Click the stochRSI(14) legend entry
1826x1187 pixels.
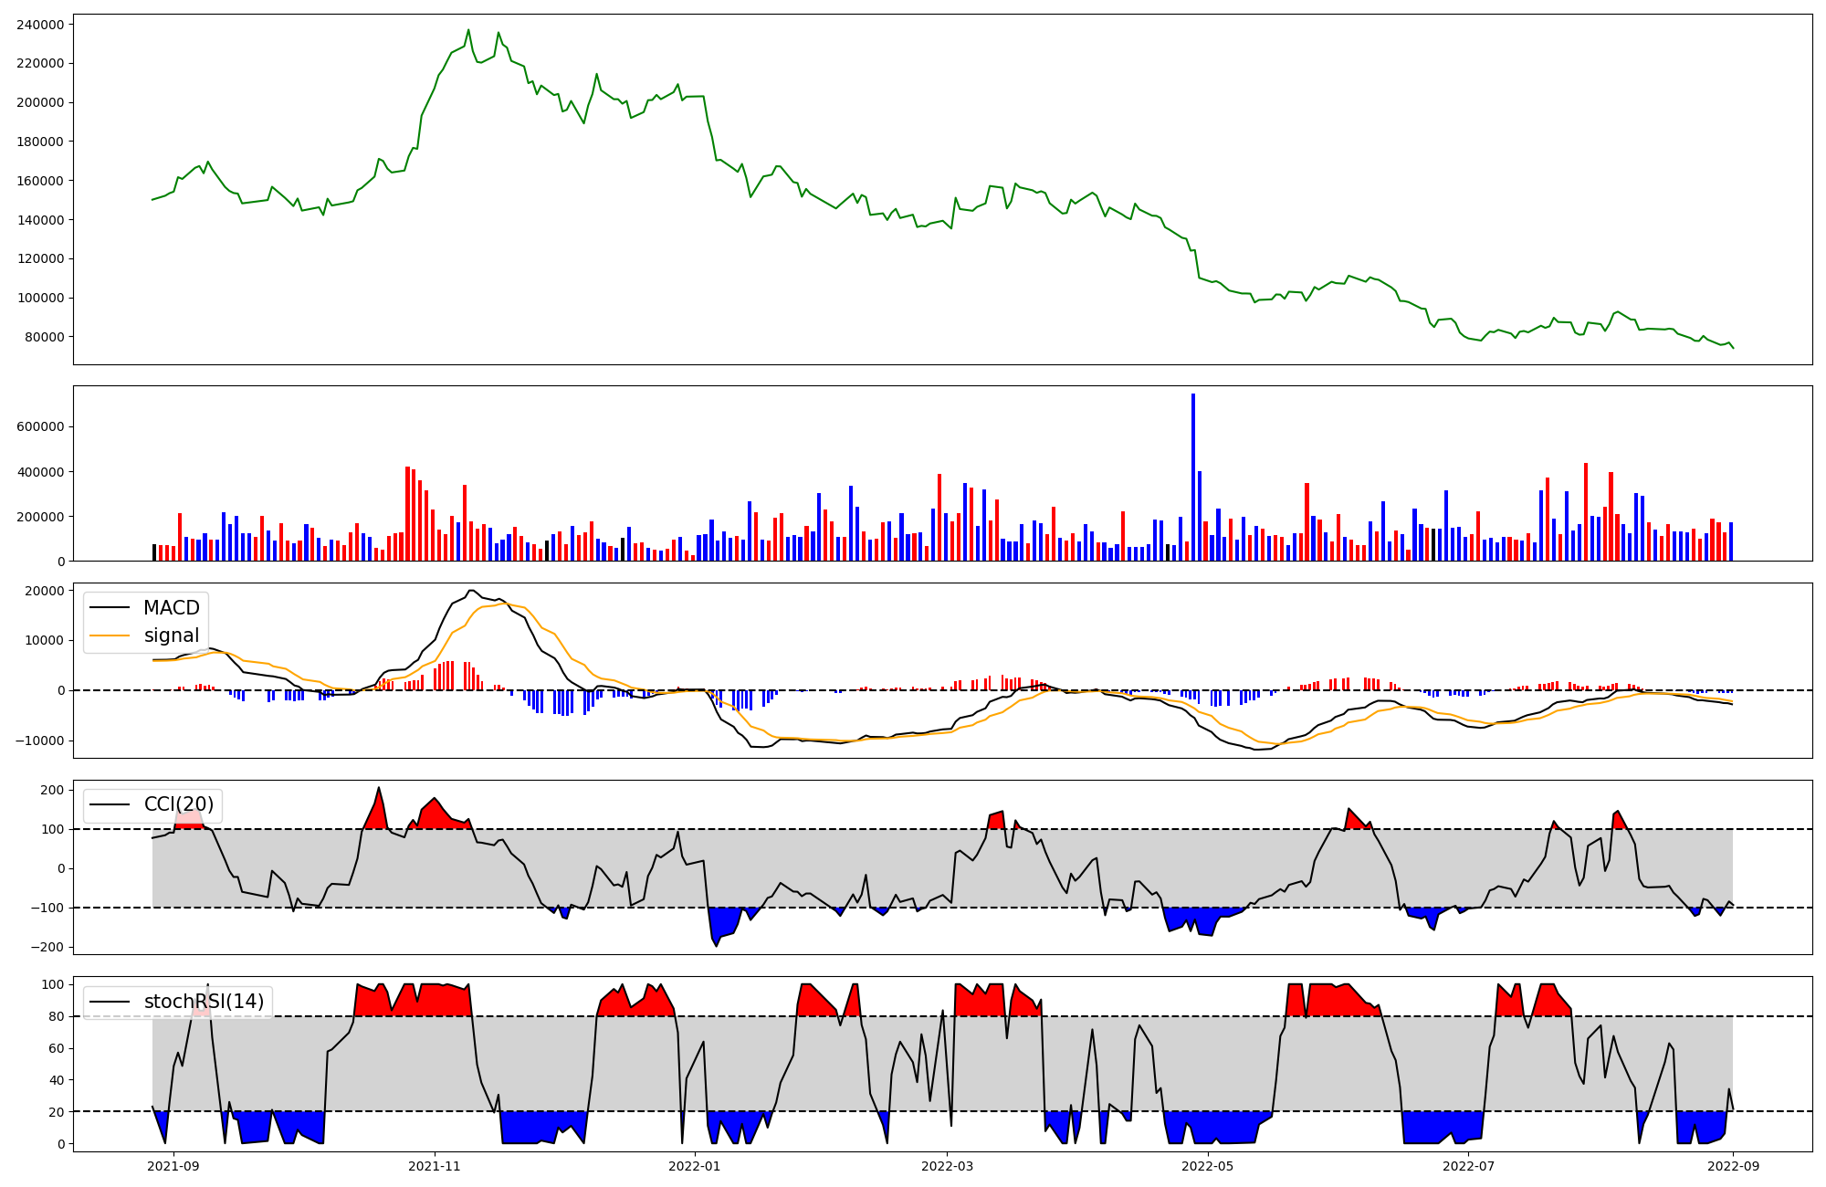[204, 1002]
